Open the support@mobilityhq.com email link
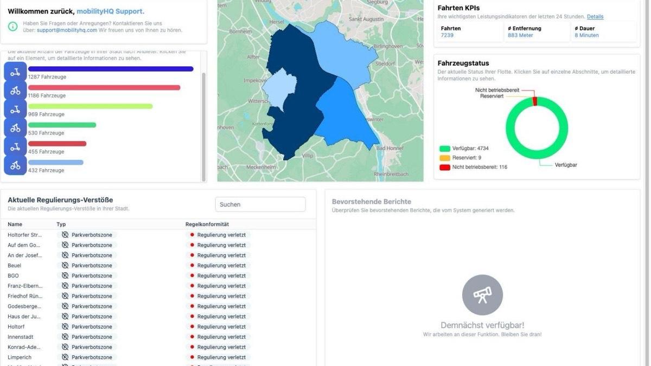651x366 pixels. point(67,30)
